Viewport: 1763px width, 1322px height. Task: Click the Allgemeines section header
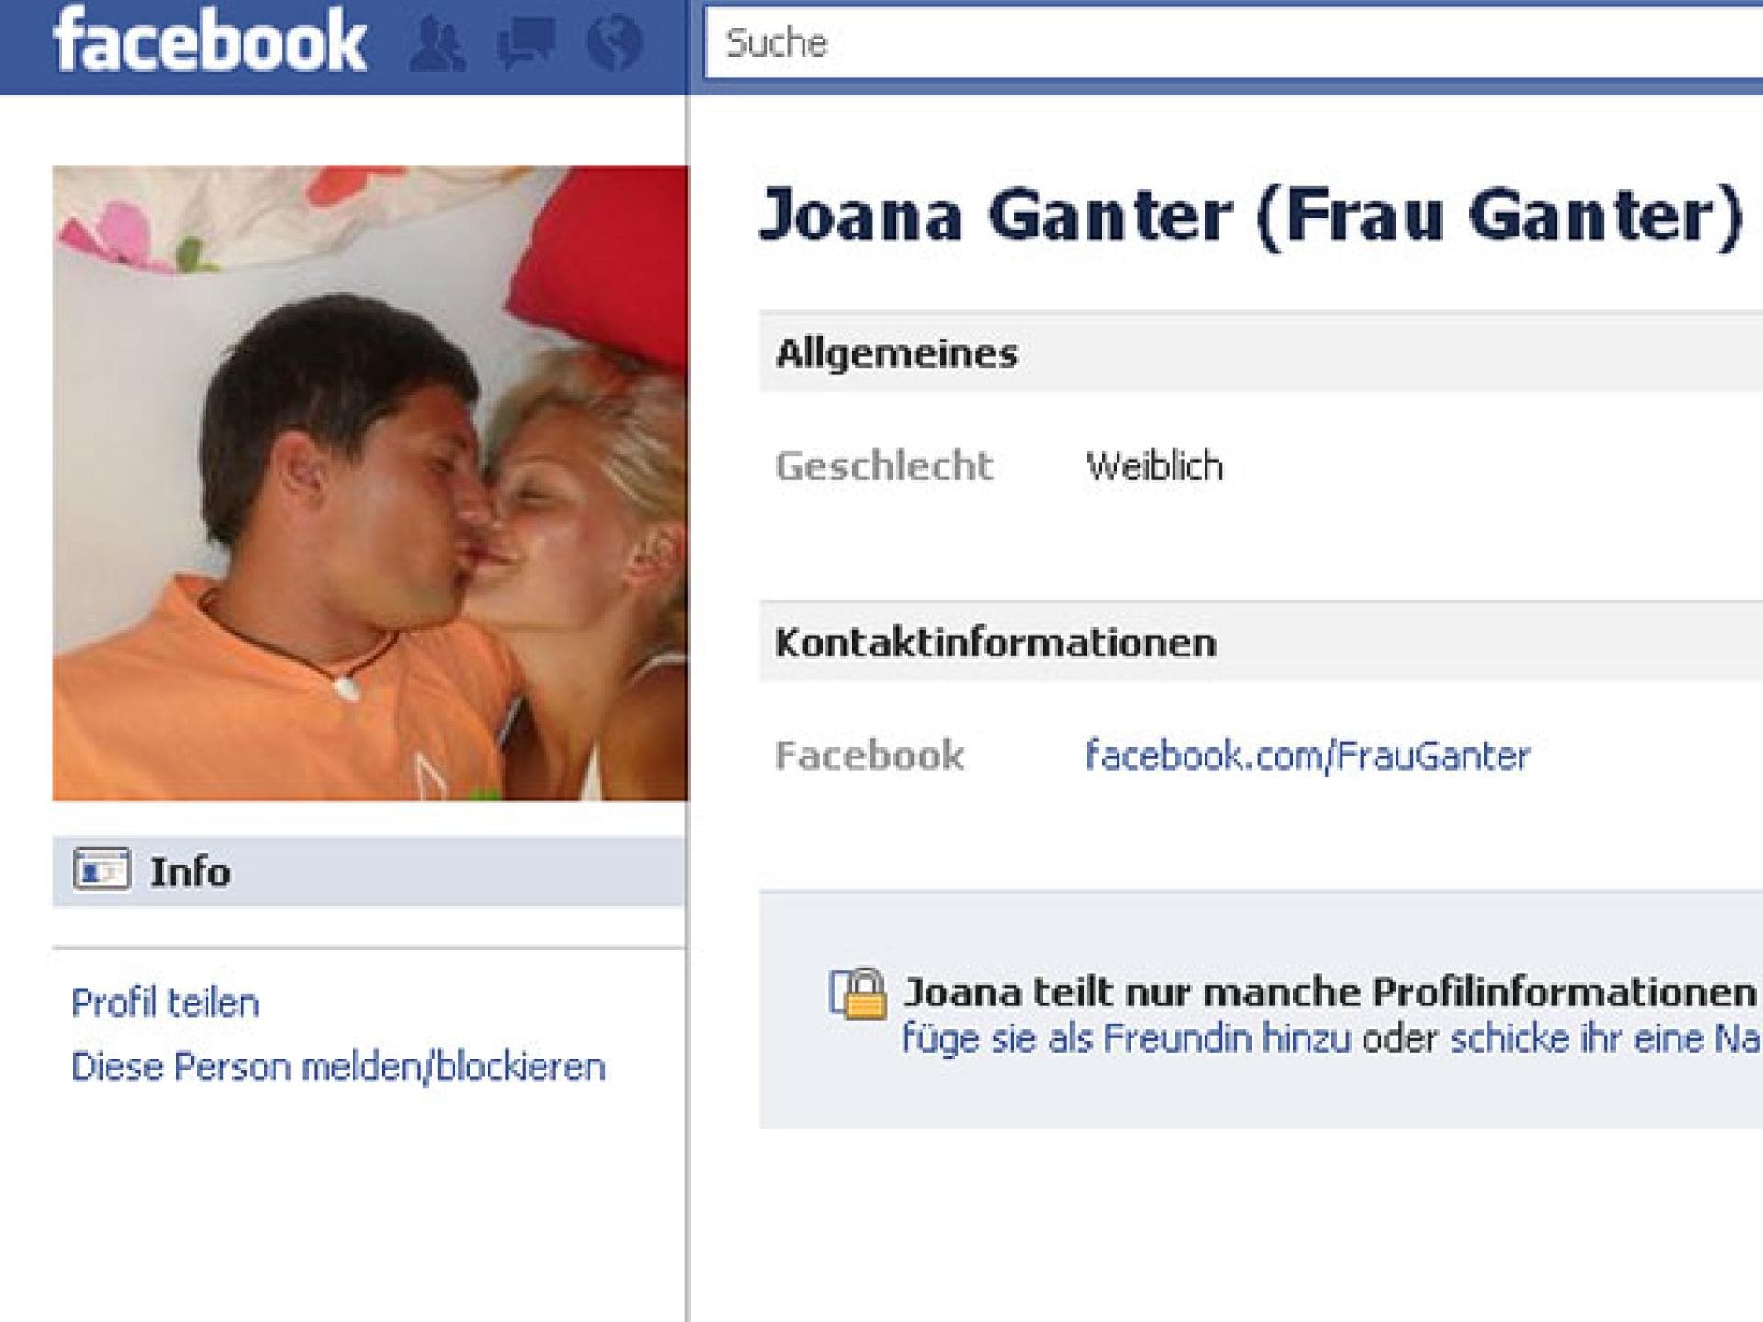(x=1261, y=353)
